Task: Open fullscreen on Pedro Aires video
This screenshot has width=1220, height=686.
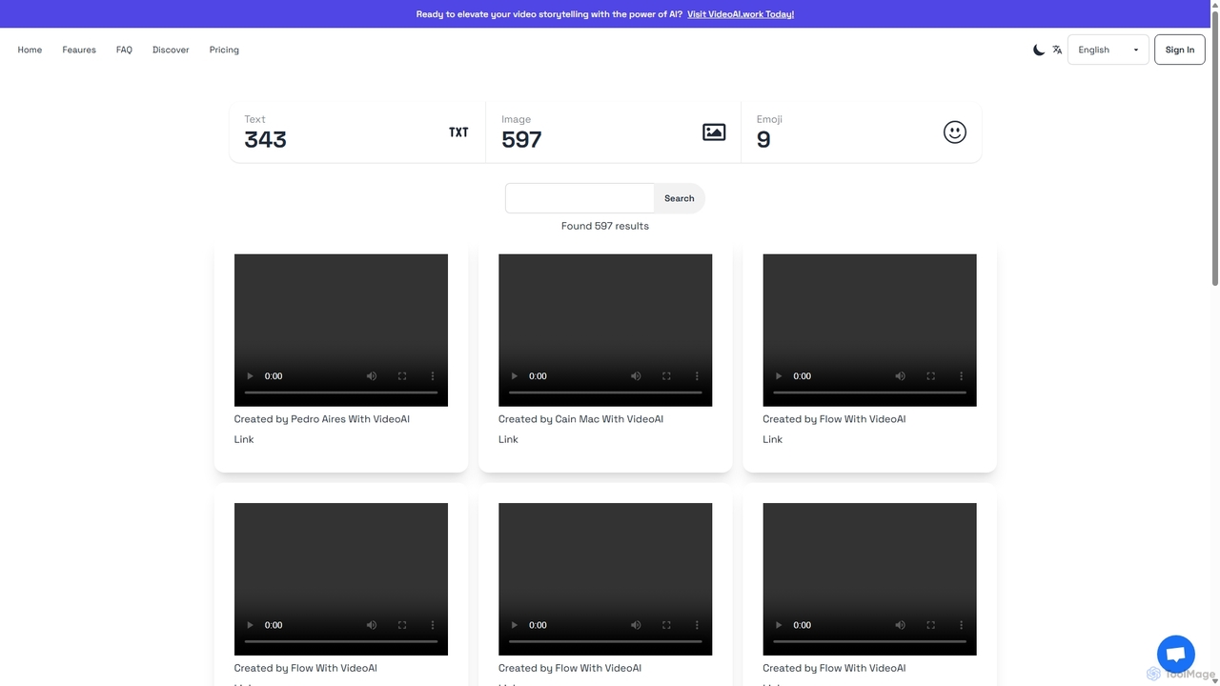Action: point(402,376)
